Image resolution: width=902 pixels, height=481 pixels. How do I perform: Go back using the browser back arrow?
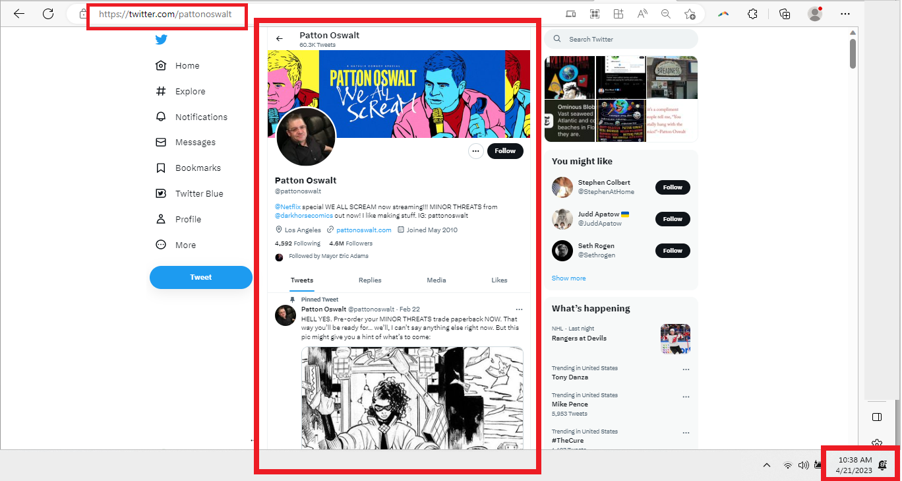(19, 14)
